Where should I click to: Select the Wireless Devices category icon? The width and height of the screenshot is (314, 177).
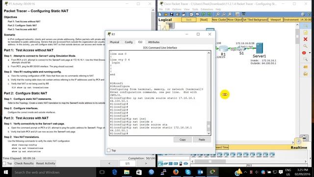[176, 164]
